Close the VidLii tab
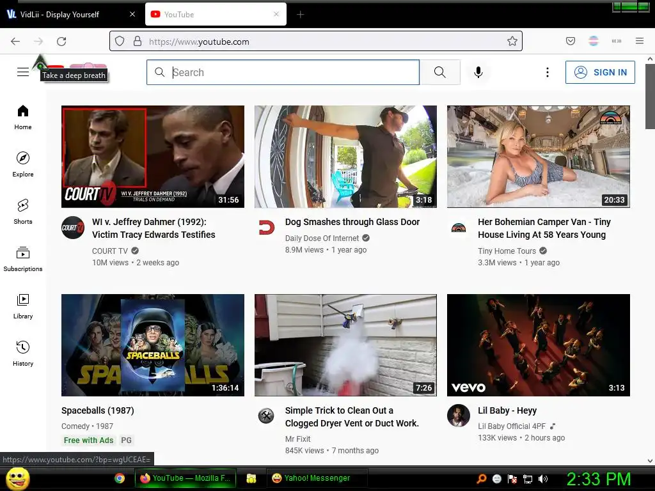 [132, 15]
